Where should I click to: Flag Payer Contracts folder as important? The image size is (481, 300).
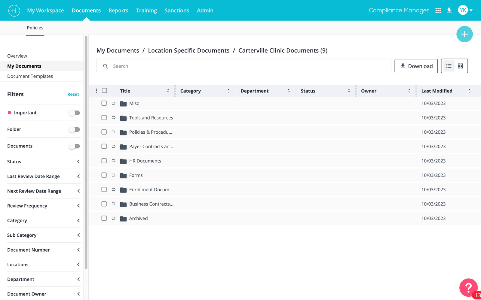pos(113,147)
